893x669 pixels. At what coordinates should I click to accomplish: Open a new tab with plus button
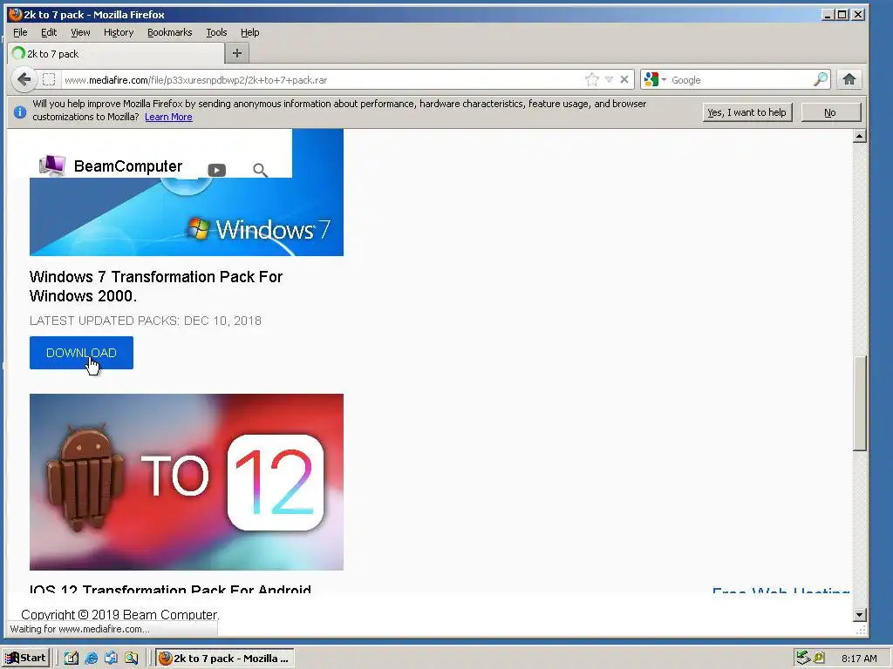point(237,53)
